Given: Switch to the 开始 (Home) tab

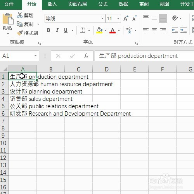Looking at the screenshot, I should pos(32,4).
